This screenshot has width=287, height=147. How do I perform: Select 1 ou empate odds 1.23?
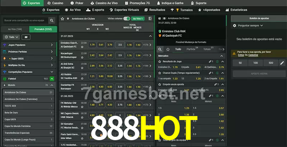point(168,79)
